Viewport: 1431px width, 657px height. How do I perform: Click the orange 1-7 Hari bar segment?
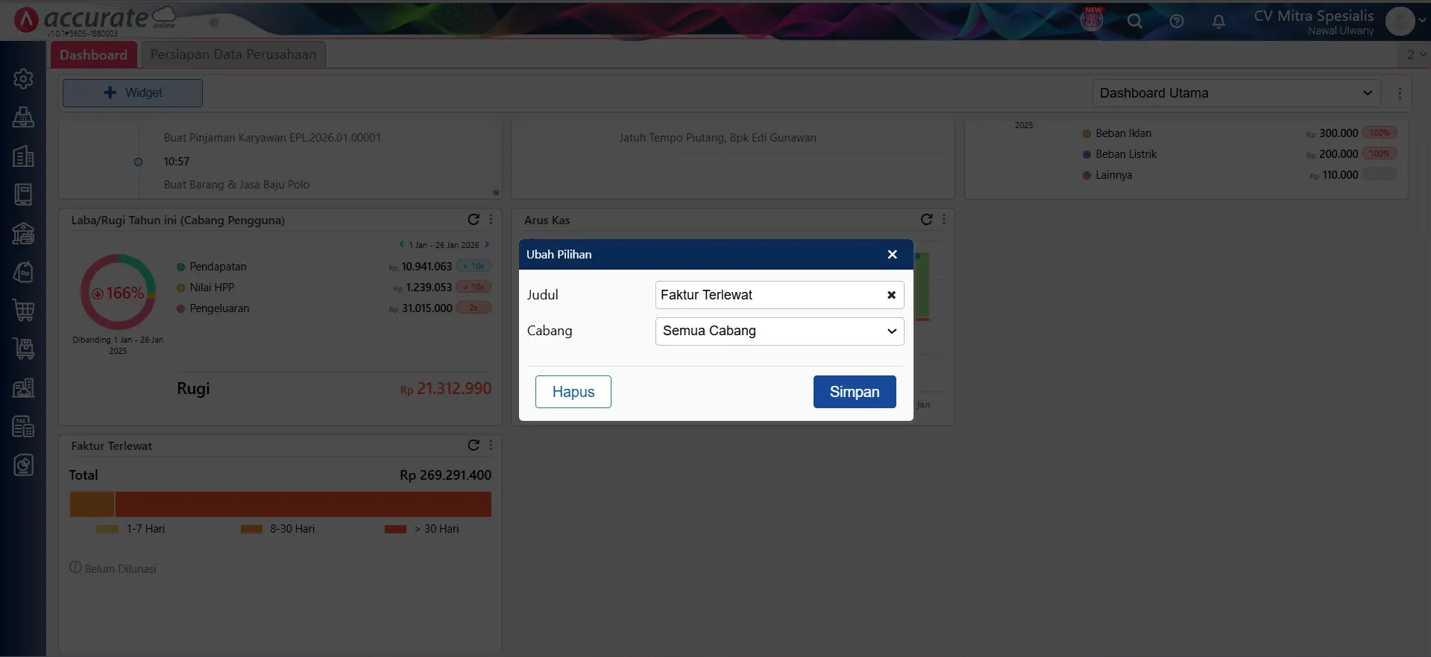pos(92,504)
